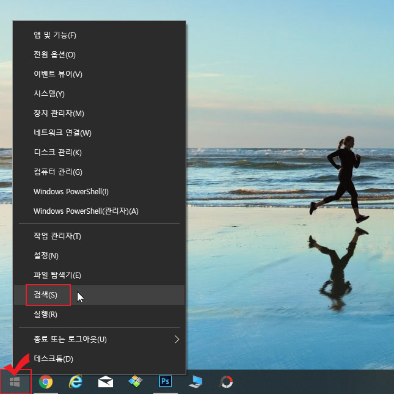Switch to Photoshop on the taskbar

click(x=166, y=381)
